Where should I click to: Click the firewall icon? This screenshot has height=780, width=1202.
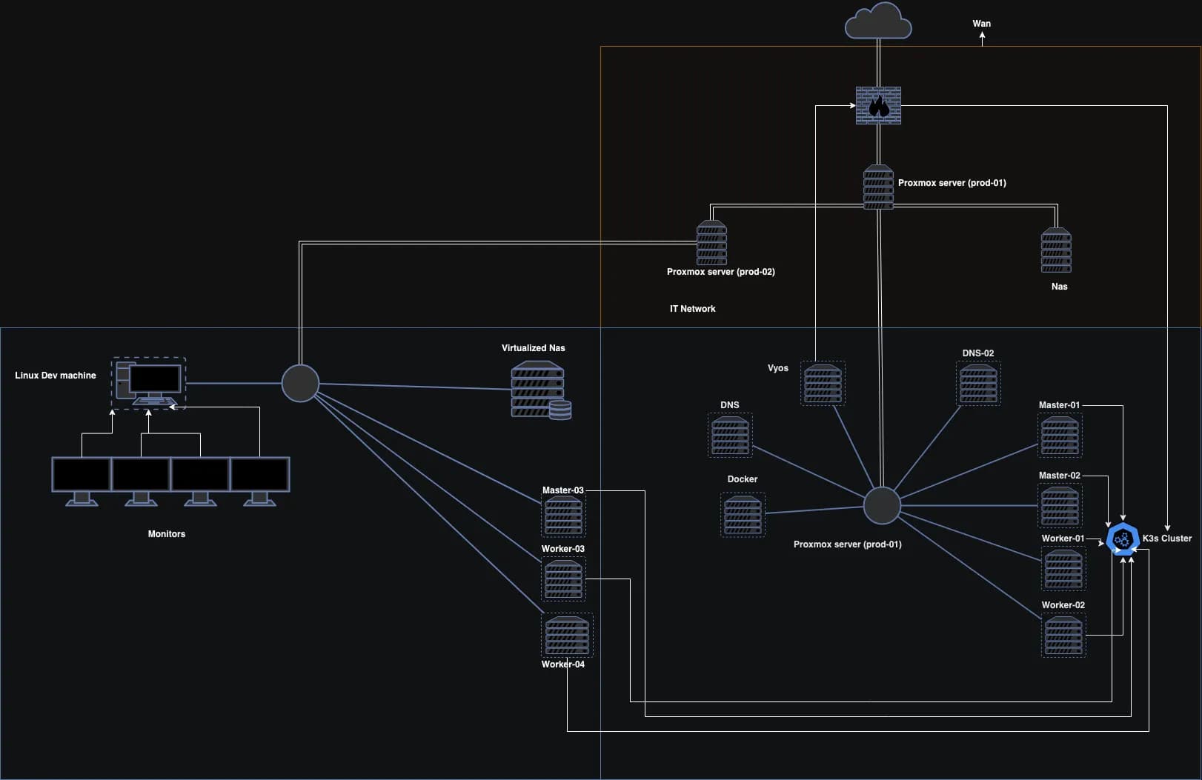[878, 105]
